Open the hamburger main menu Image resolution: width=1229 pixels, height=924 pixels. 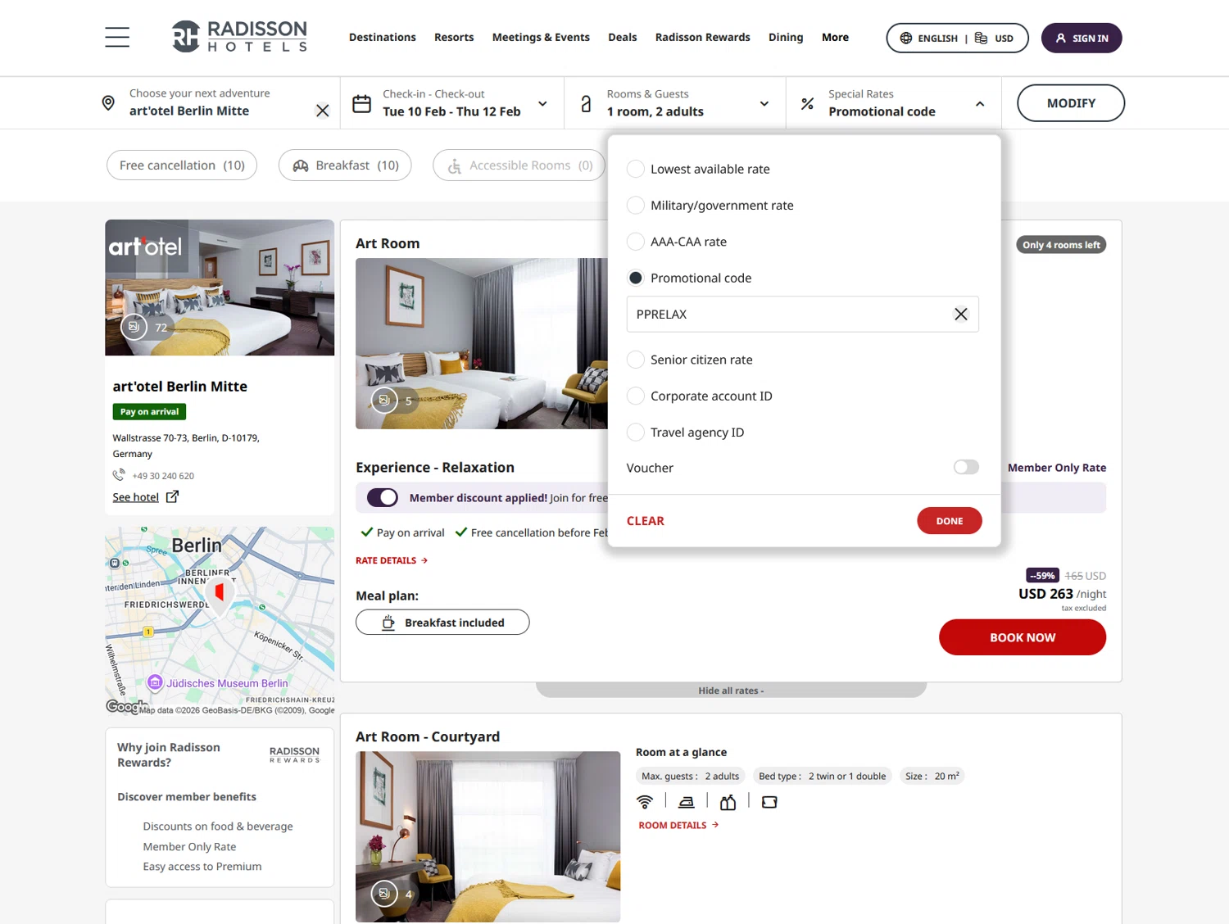click(x=117, y=37)
